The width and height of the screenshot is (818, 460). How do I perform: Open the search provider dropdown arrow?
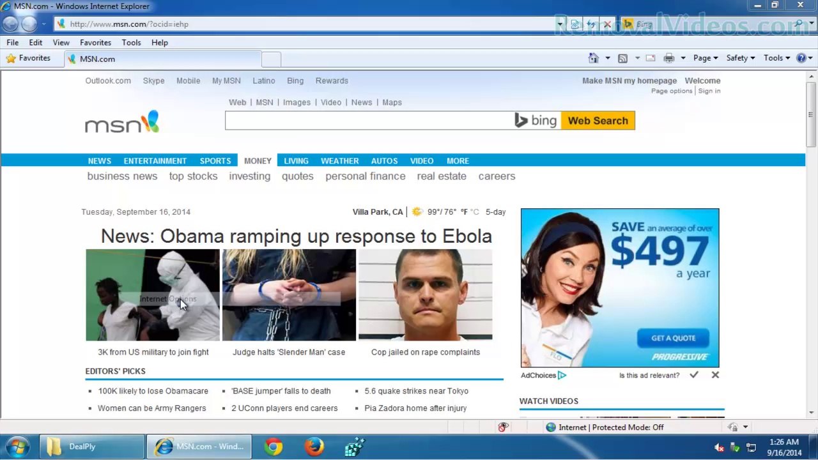(810, 24)
